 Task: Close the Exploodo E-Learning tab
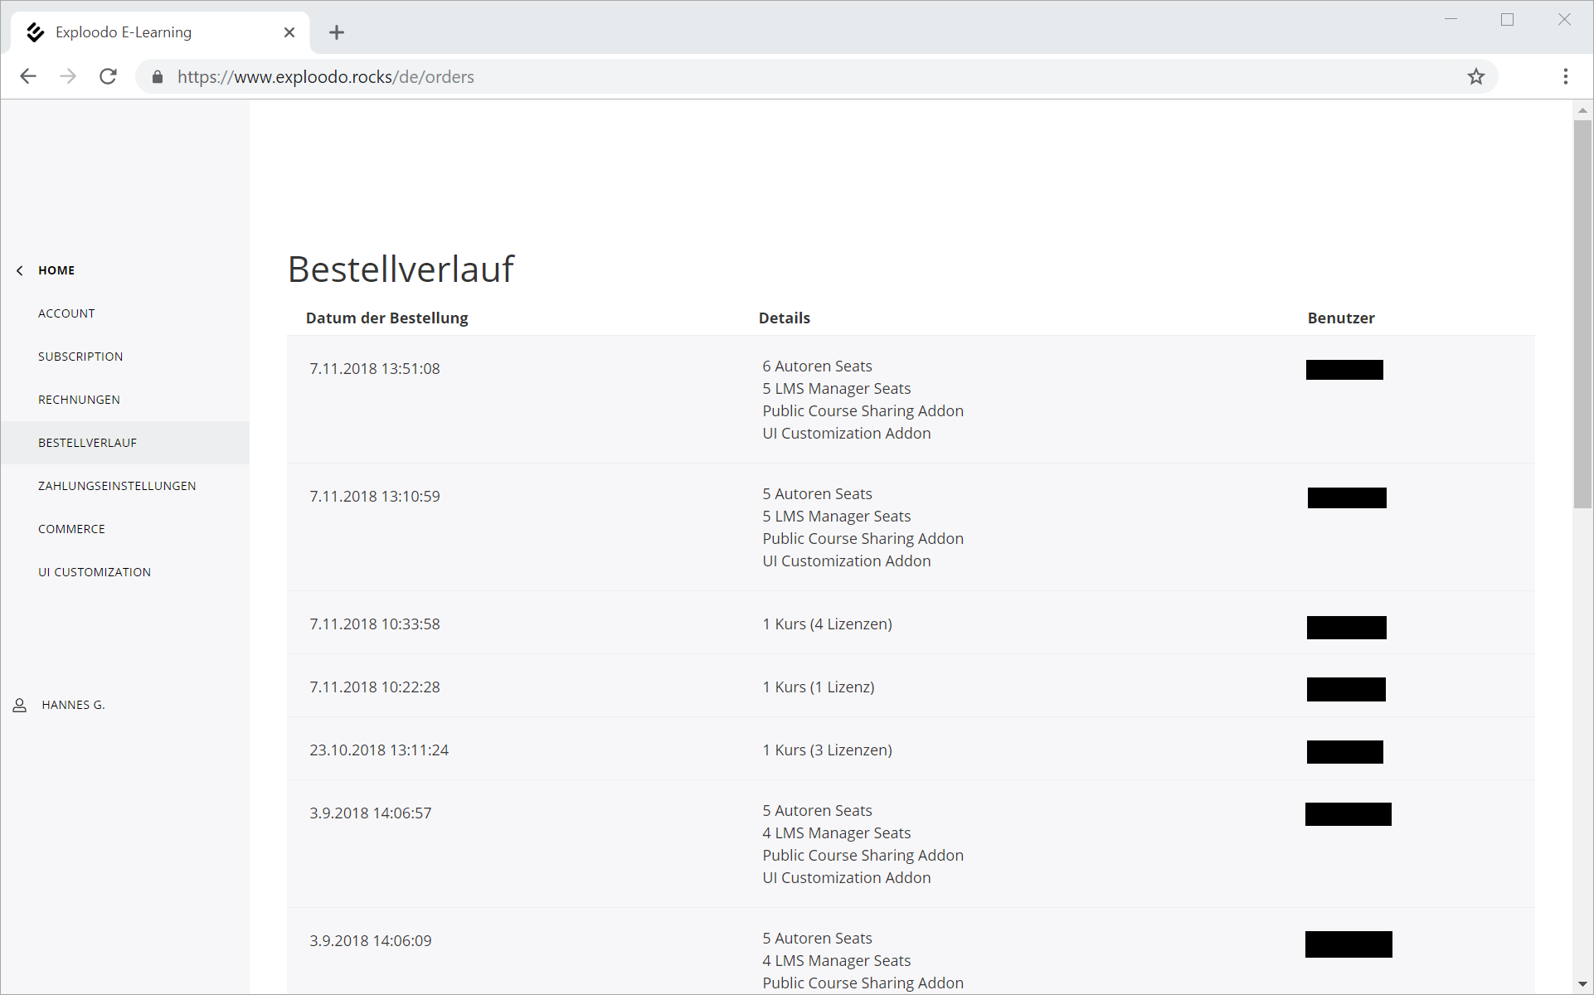coord(289,32)
